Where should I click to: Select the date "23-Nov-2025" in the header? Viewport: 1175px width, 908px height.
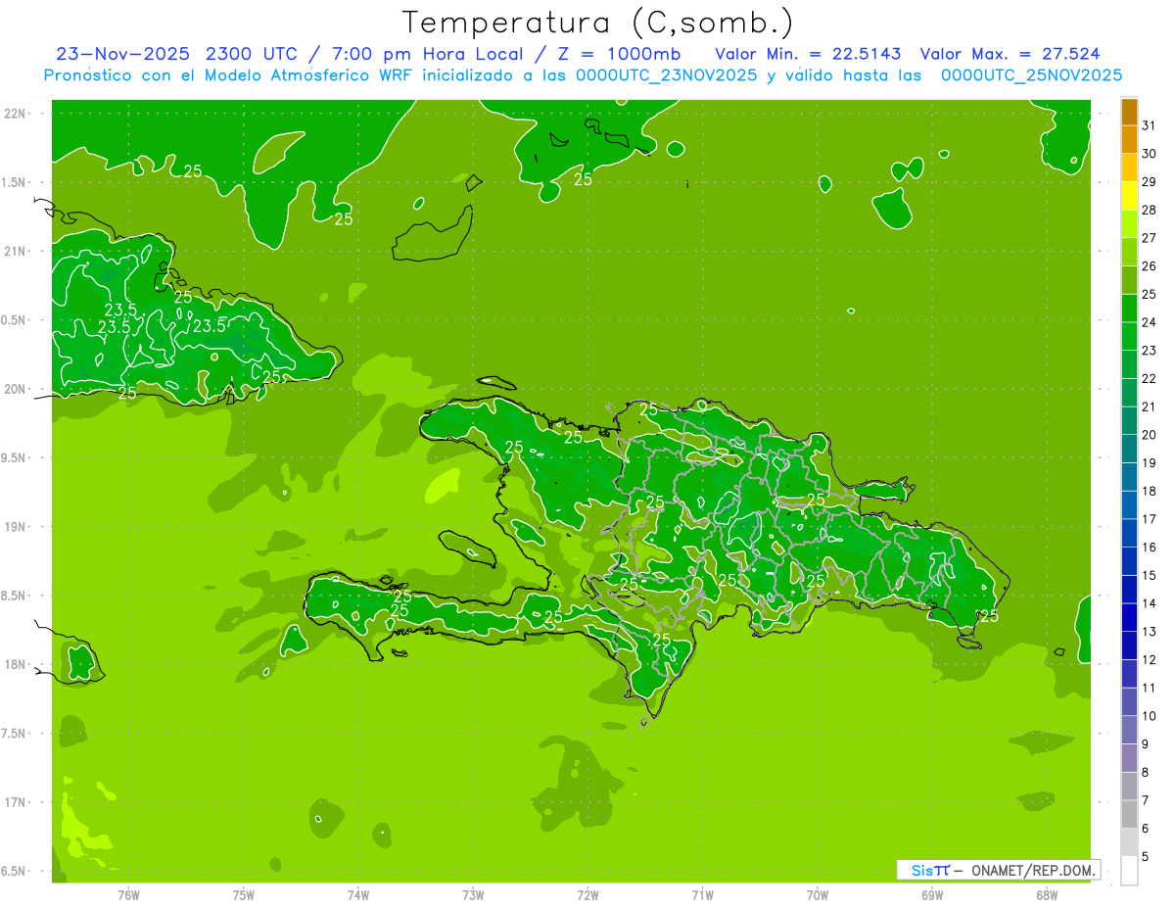tap(123, 54)
